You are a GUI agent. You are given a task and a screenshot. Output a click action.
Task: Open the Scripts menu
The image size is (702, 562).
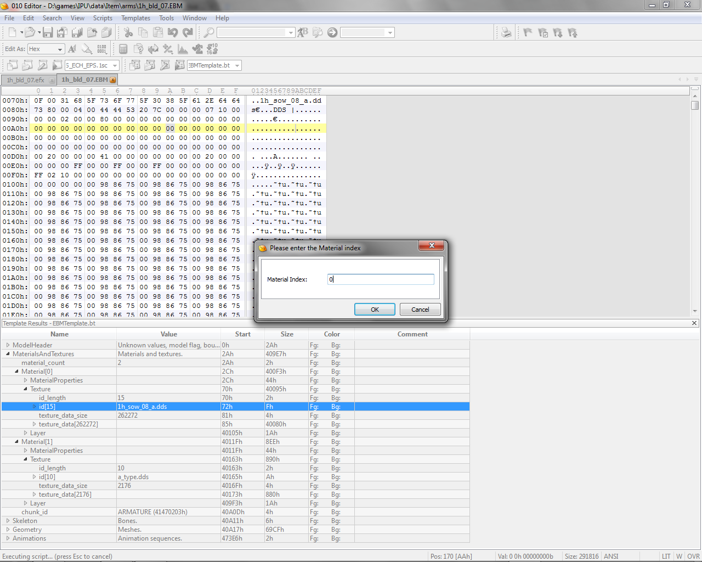pyautogui.click(x=103, y=18)
